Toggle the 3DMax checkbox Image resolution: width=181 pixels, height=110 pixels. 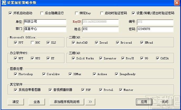pos(70,74)
